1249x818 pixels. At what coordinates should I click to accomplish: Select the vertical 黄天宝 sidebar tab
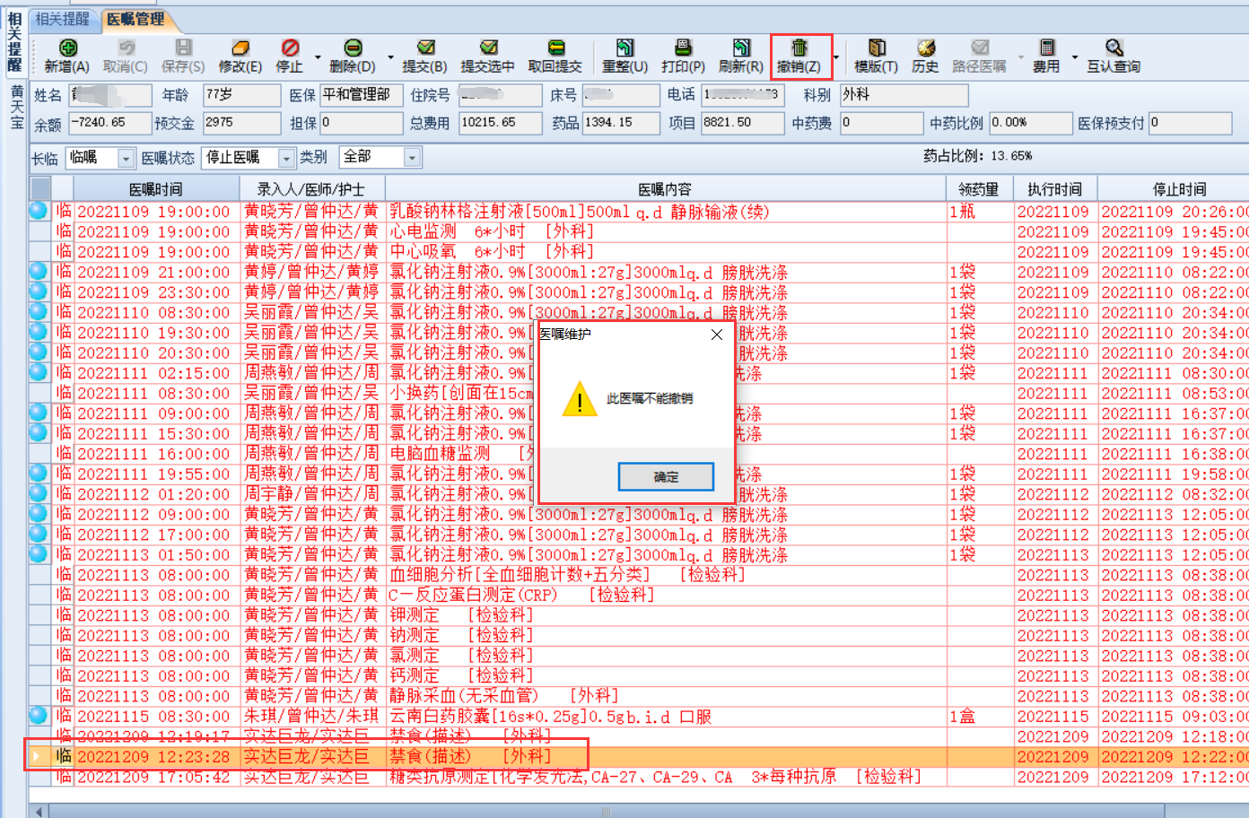coord(16,108)
